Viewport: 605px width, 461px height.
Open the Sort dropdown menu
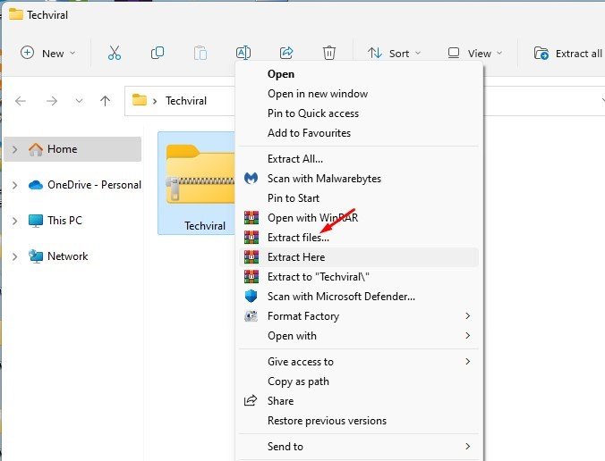394,53
